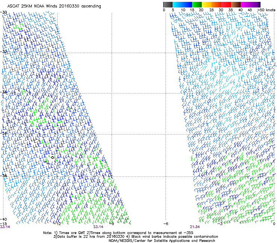The width and height of the screenshot is (277, 243).
Task: Click the green 15-20 knots color segment
Action: coord(197,4)
